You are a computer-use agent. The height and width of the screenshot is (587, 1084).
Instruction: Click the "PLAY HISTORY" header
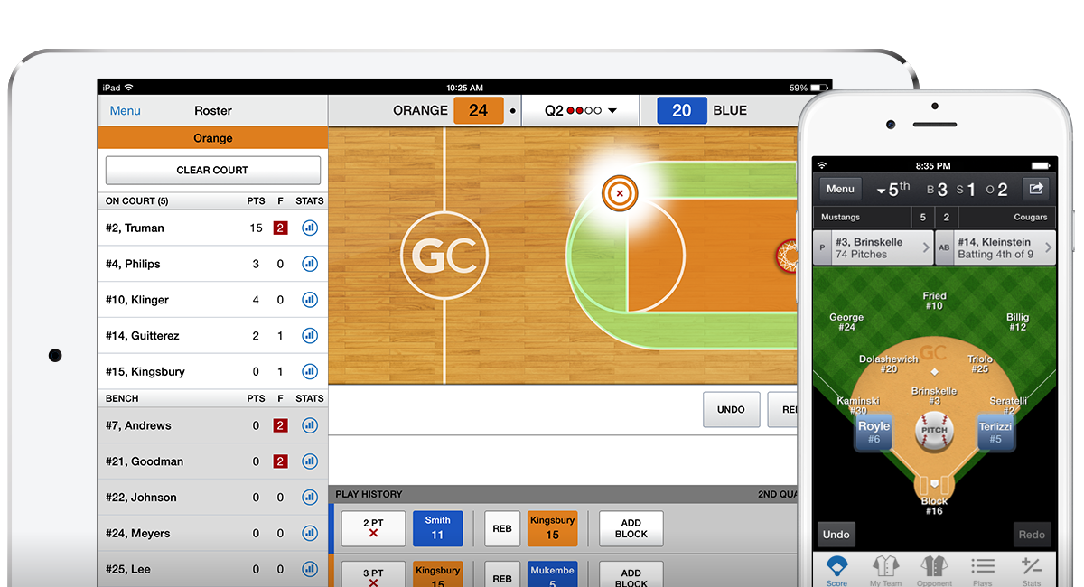369,494
